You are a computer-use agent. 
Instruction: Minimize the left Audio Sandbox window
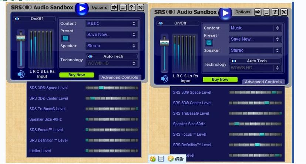coord(123,8)
